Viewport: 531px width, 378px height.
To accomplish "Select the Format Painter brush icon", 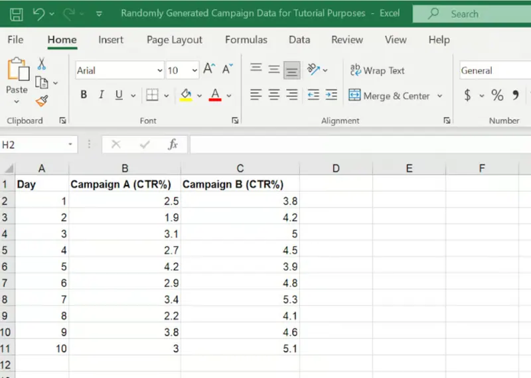I will [41, 101].
